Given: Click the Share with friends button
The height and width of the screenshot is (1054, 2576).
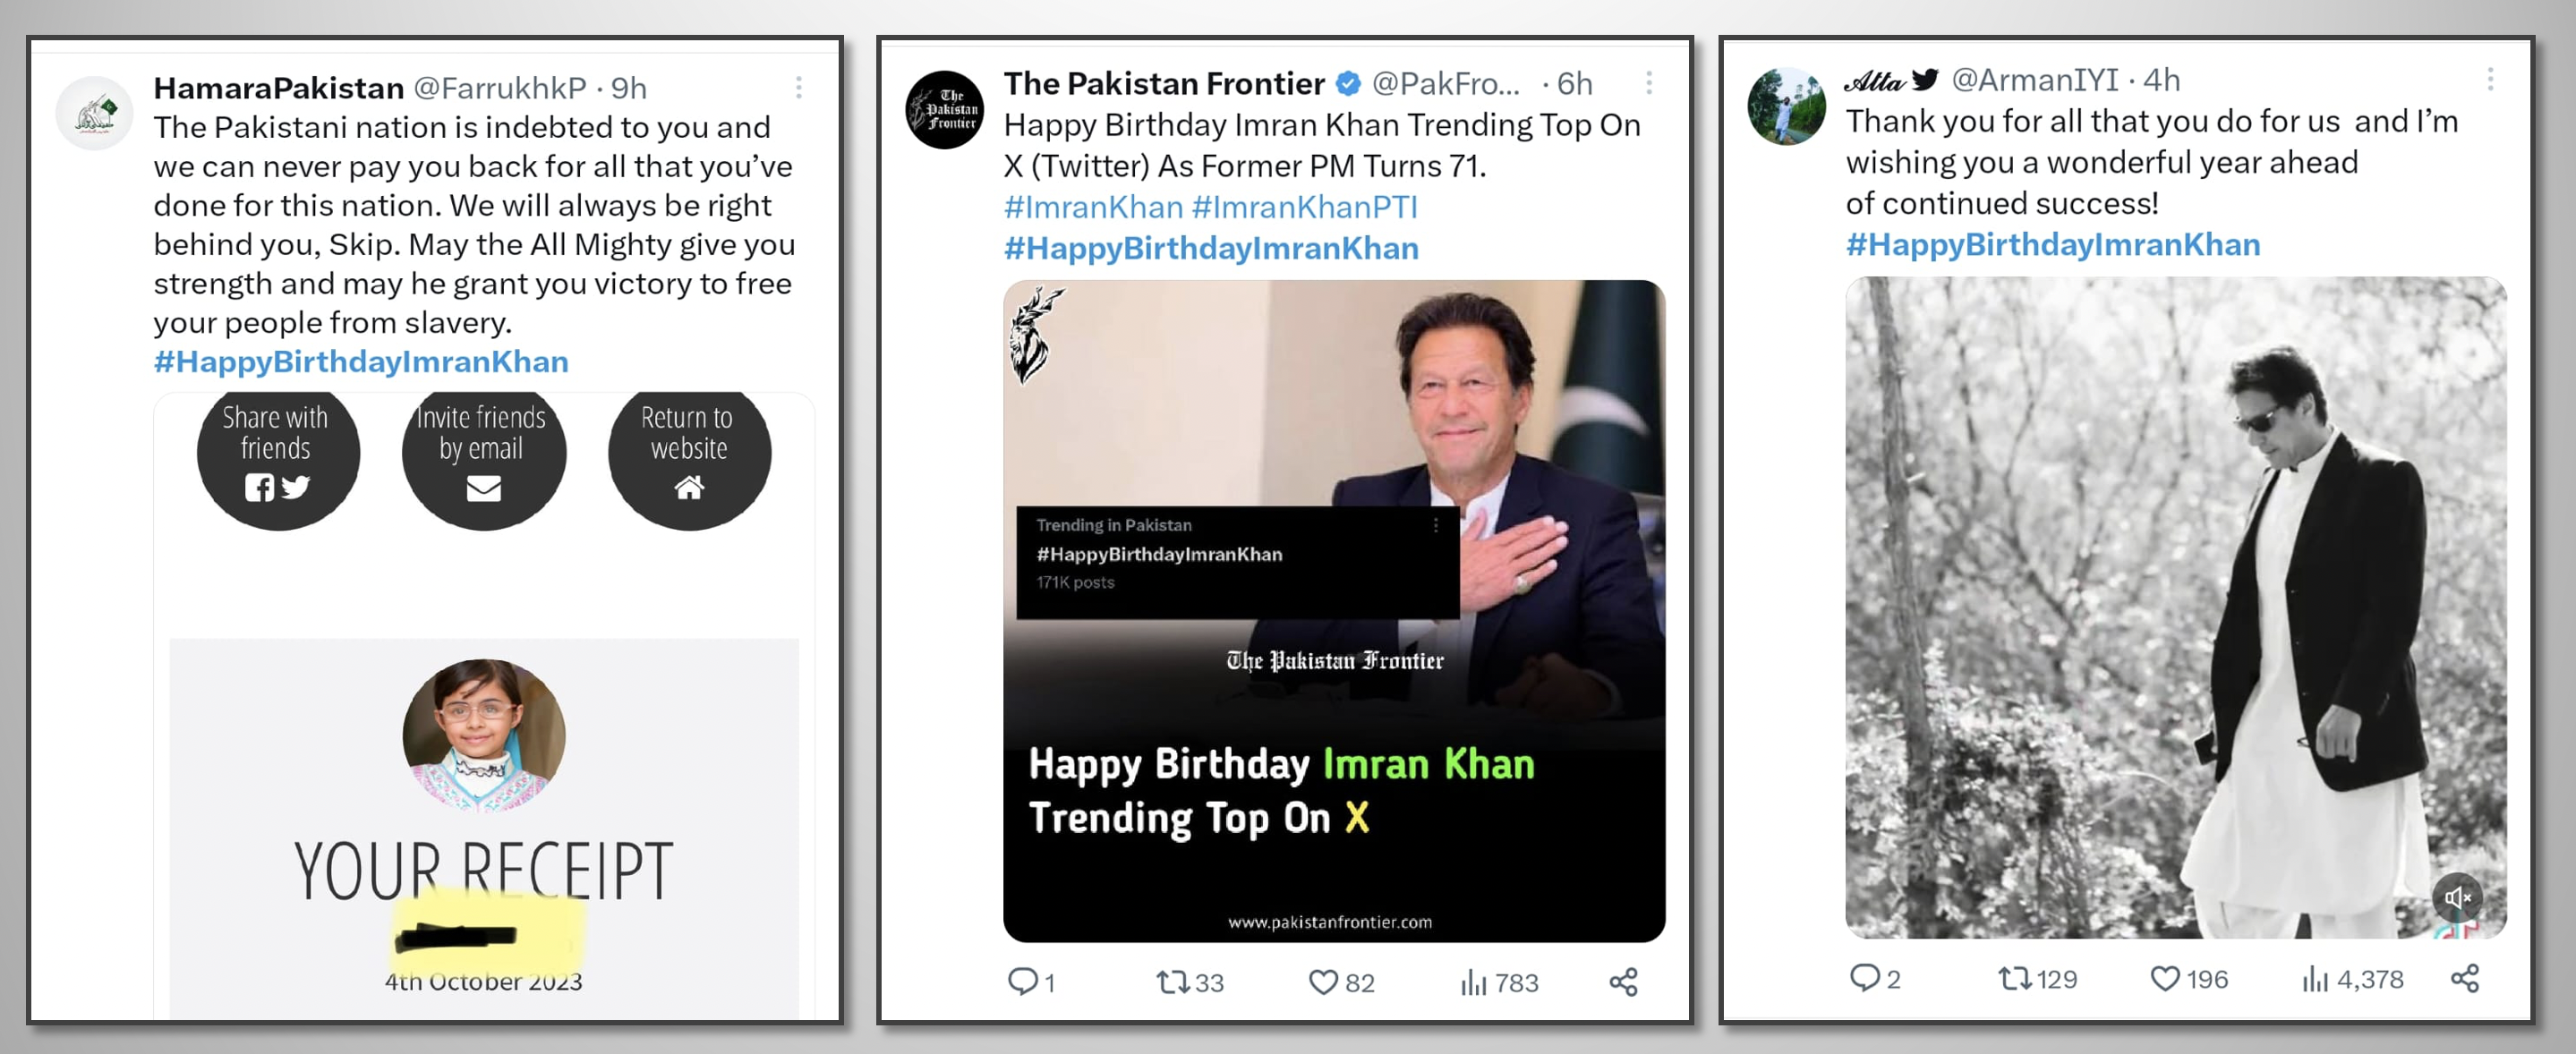Looking at the screenshot, I should (277, 455).
